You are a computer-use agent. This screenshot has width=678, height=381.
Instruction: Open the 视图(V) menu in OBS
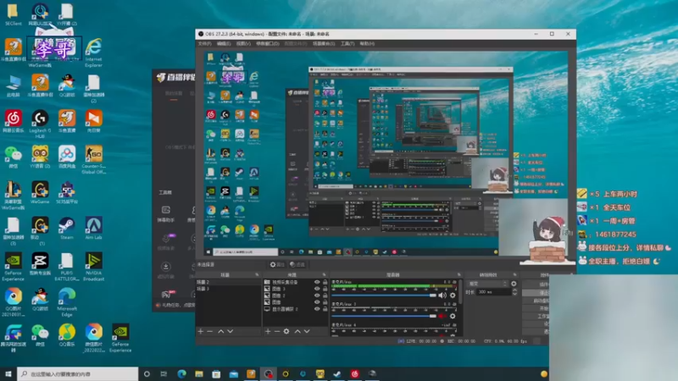[243, 44]
